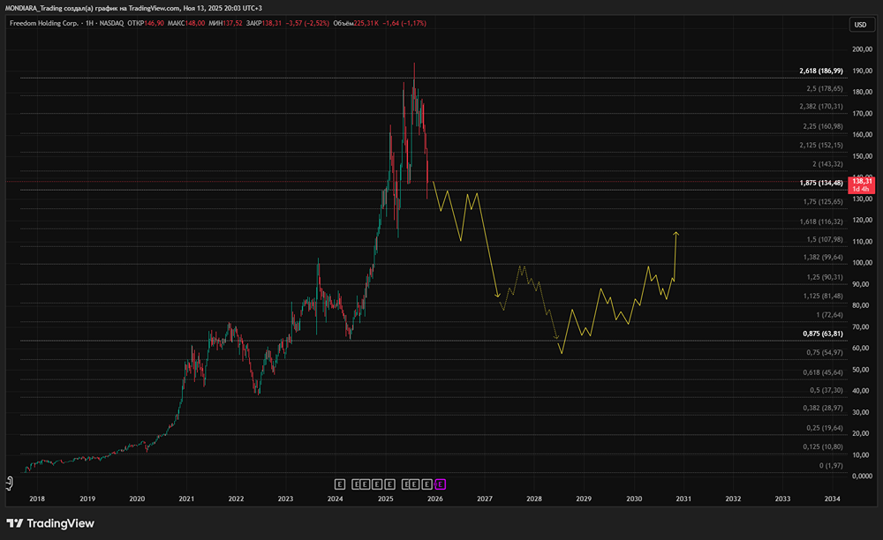The height and width of the screenshot is (540, 883).
Task: Click the 100,00 price scale label
Action: [862, 263]
